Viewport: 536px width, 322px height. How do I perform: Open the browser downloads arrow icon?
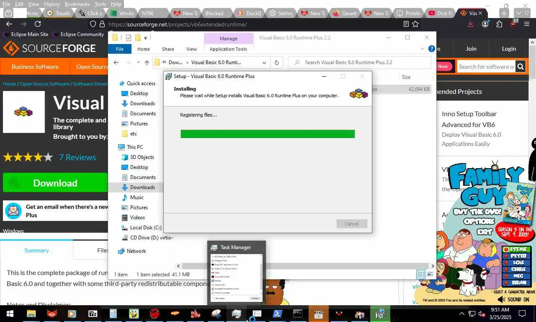pos(471,24)
